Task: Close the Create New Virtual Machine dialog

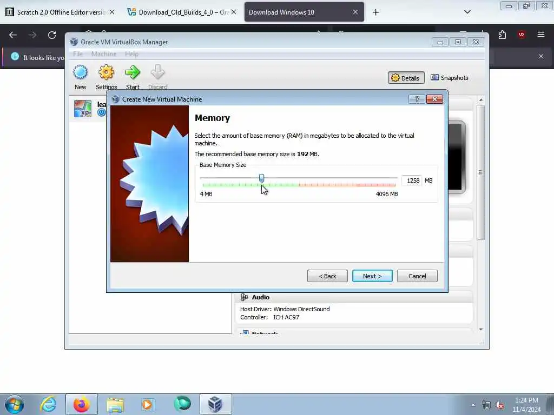Action: click(x=434, y=99)
